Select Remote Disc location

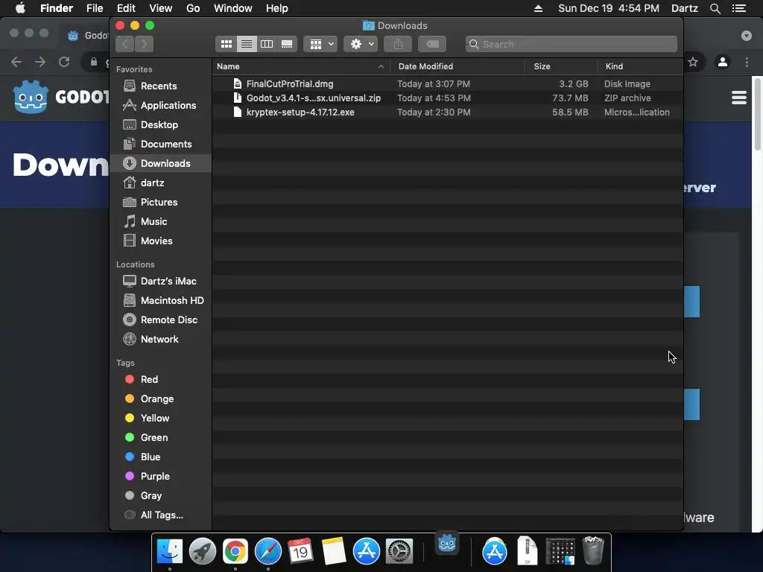coord(160,320)
